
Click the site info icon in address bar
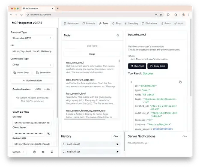[28, 15]
